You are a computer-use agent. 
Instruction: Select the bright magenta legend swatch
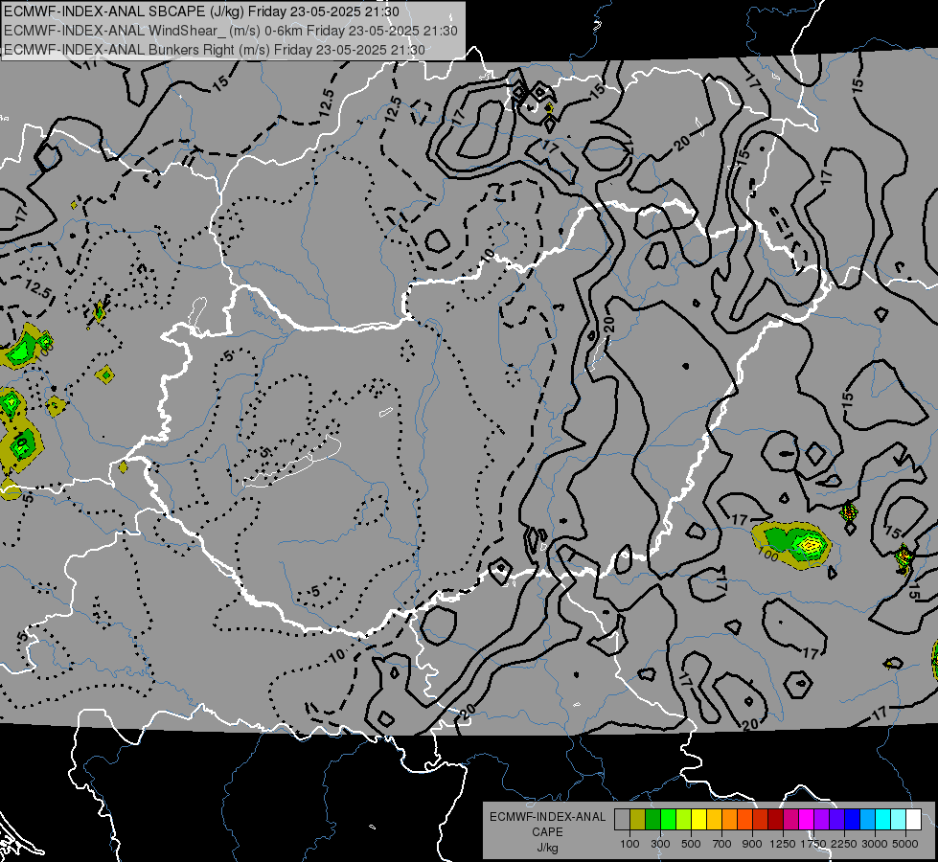[x=807, y=820]
